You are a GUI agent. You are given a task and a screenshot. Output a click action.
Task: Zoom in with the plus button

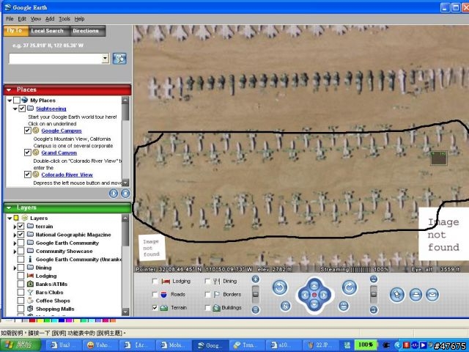[x=256, y=279]
